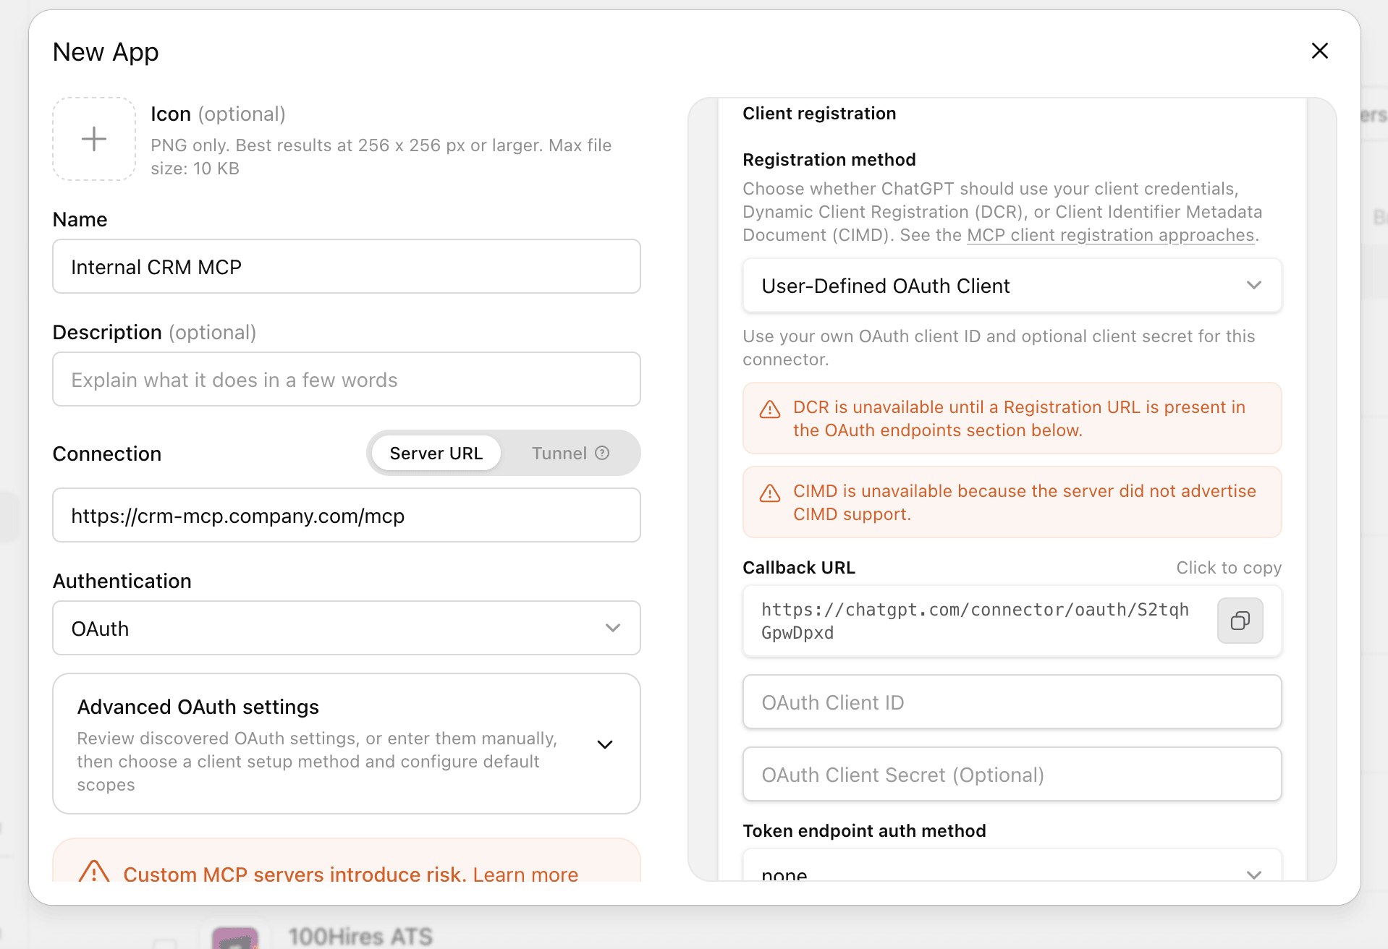
Task: Expand Advanced OAuth settings section
Action: pyautogui.click(x=347, y=744)
